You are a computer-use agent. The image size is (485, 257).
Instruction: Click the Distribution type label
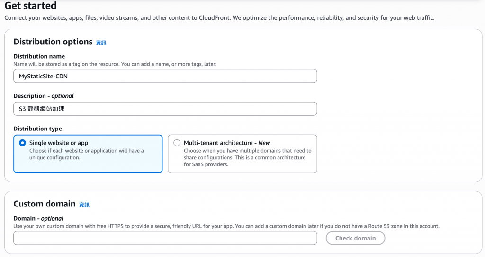[x=37, y=128]
